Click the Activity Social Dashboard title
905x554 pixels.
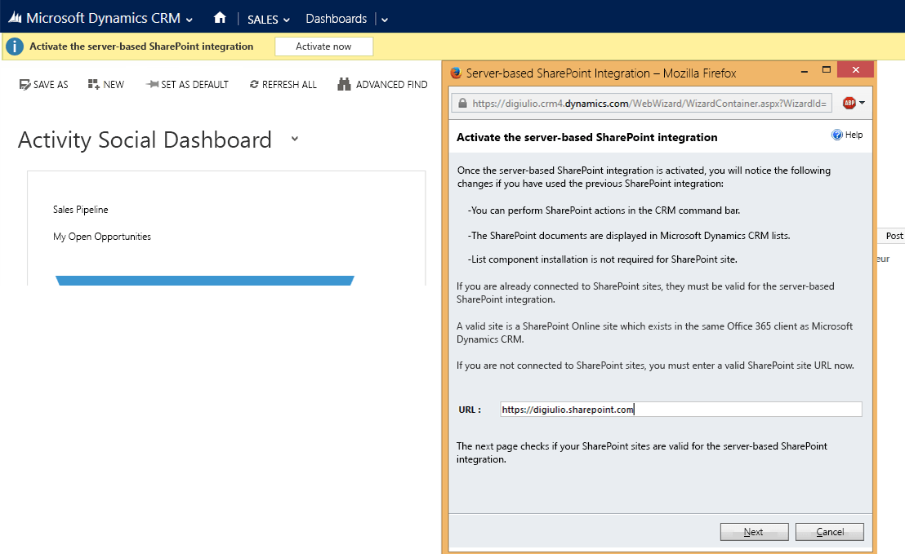click(x=145, y=140)
